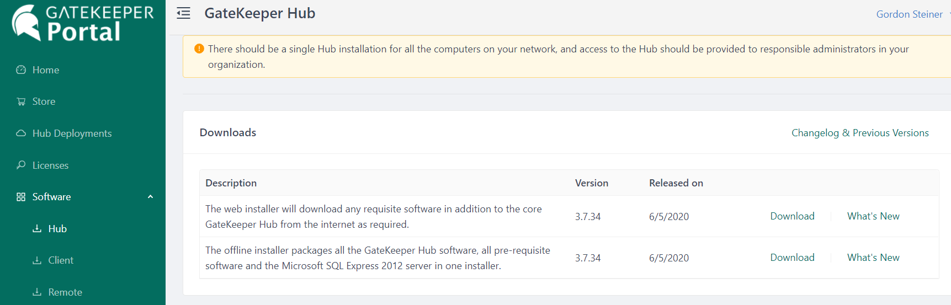The height and width of the screenshot is (305, 951).
Task: Click the Licenses key icon
Action: (21, 165)
